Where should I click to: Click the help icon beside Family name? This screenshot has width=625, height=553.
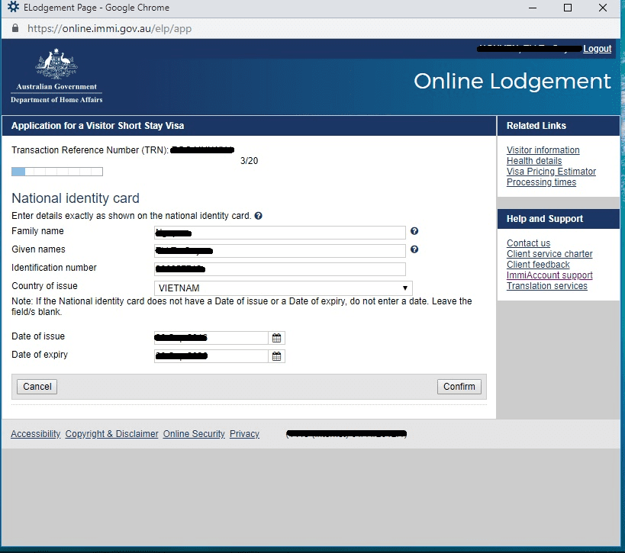click(x=414, y=231)
